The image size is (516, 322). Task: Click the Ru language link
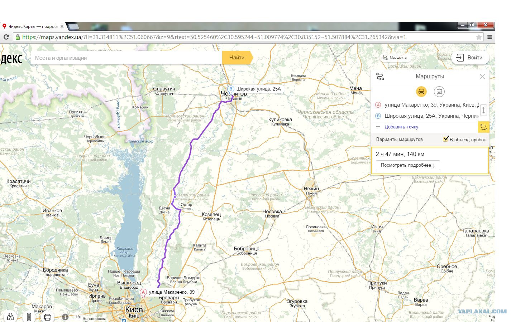78,317
